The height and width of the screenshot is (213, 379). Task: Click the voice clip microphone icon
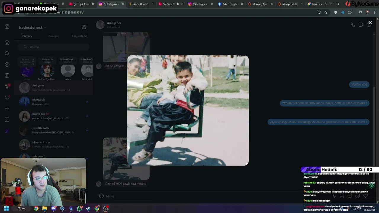pyautogui.click(x=334, y=196)
